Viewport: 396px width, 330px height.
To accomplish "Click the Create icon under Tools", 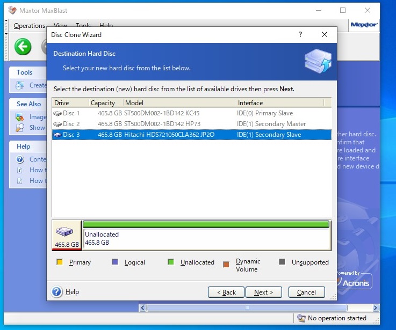I will coord(20,85).
